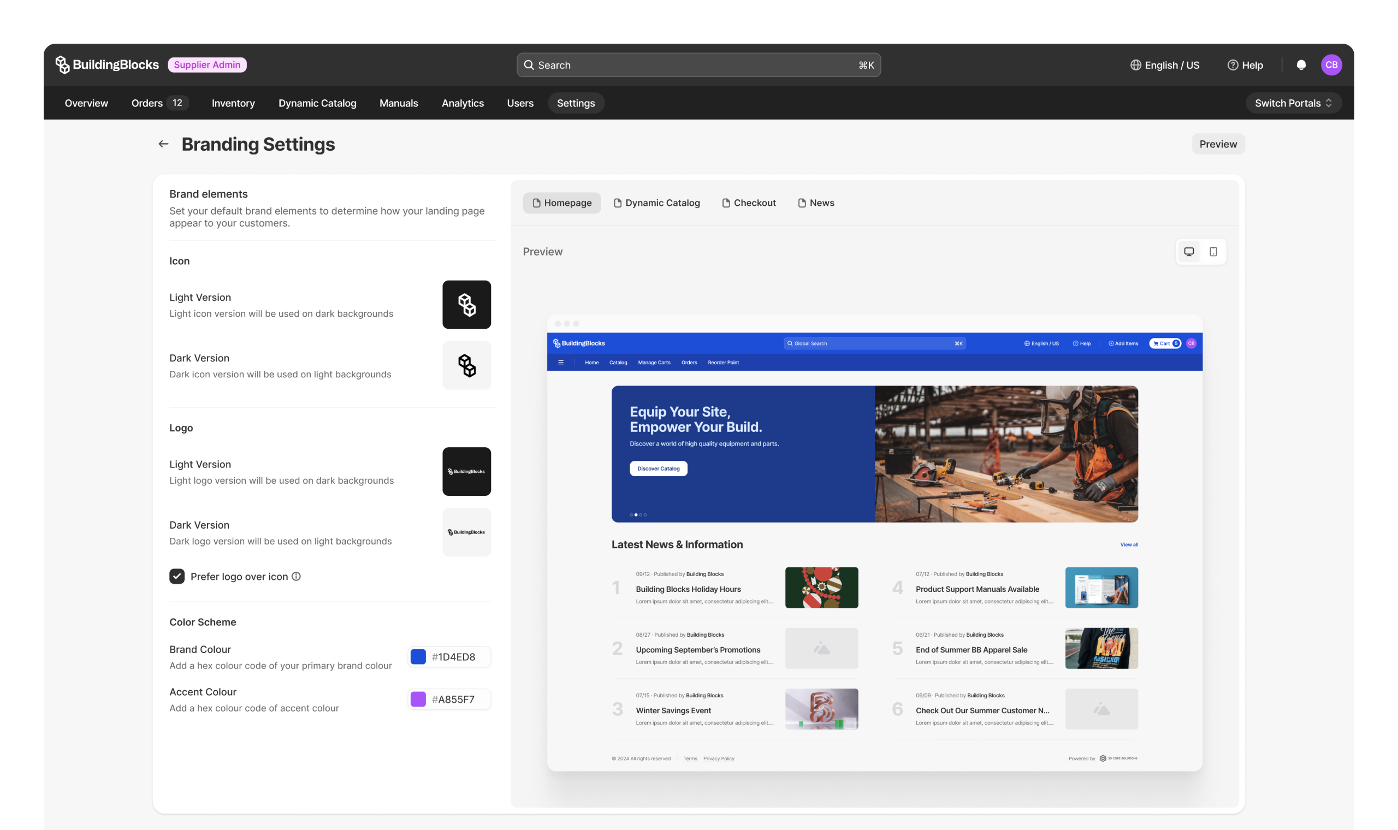Click the blue Brand Colour swatch
The height and width of the screenshot is (830, 1398).
(418, 656)
